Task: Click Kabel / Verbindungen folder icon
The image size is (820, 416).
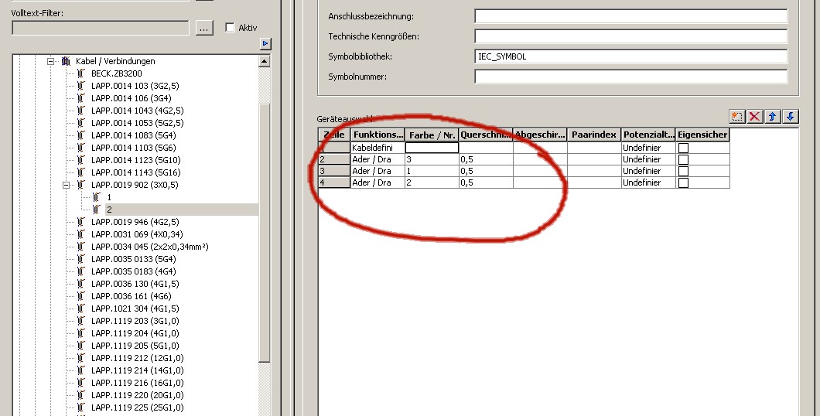Action: 66,61
